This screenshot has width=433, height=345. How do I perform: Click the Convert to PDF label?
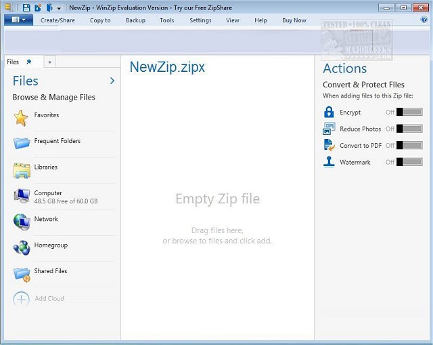click(x=361, y=146)
